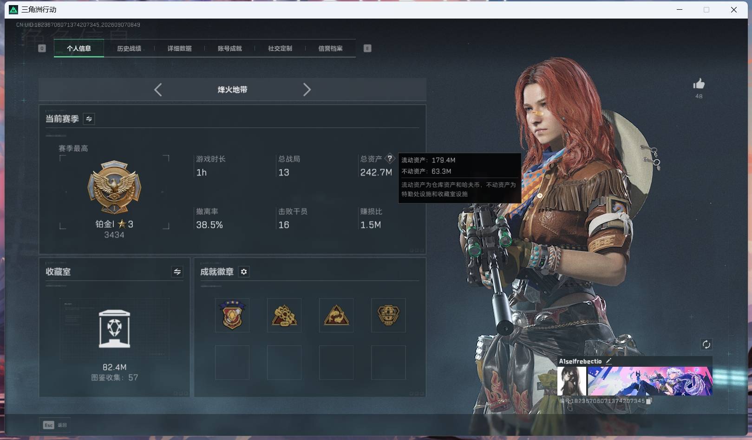Click the 总资产 question mark help icon
Screen dimensions: 752x440
(x=390, y=158)
